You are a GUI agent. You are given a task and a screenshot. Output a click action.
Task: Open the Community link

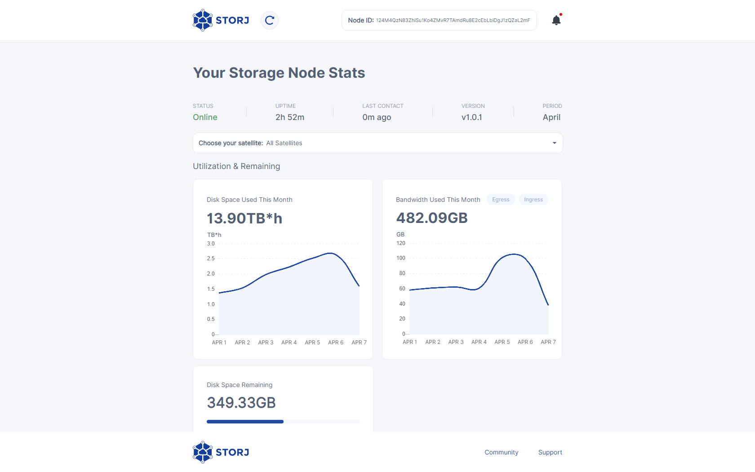tap(502, 452)
